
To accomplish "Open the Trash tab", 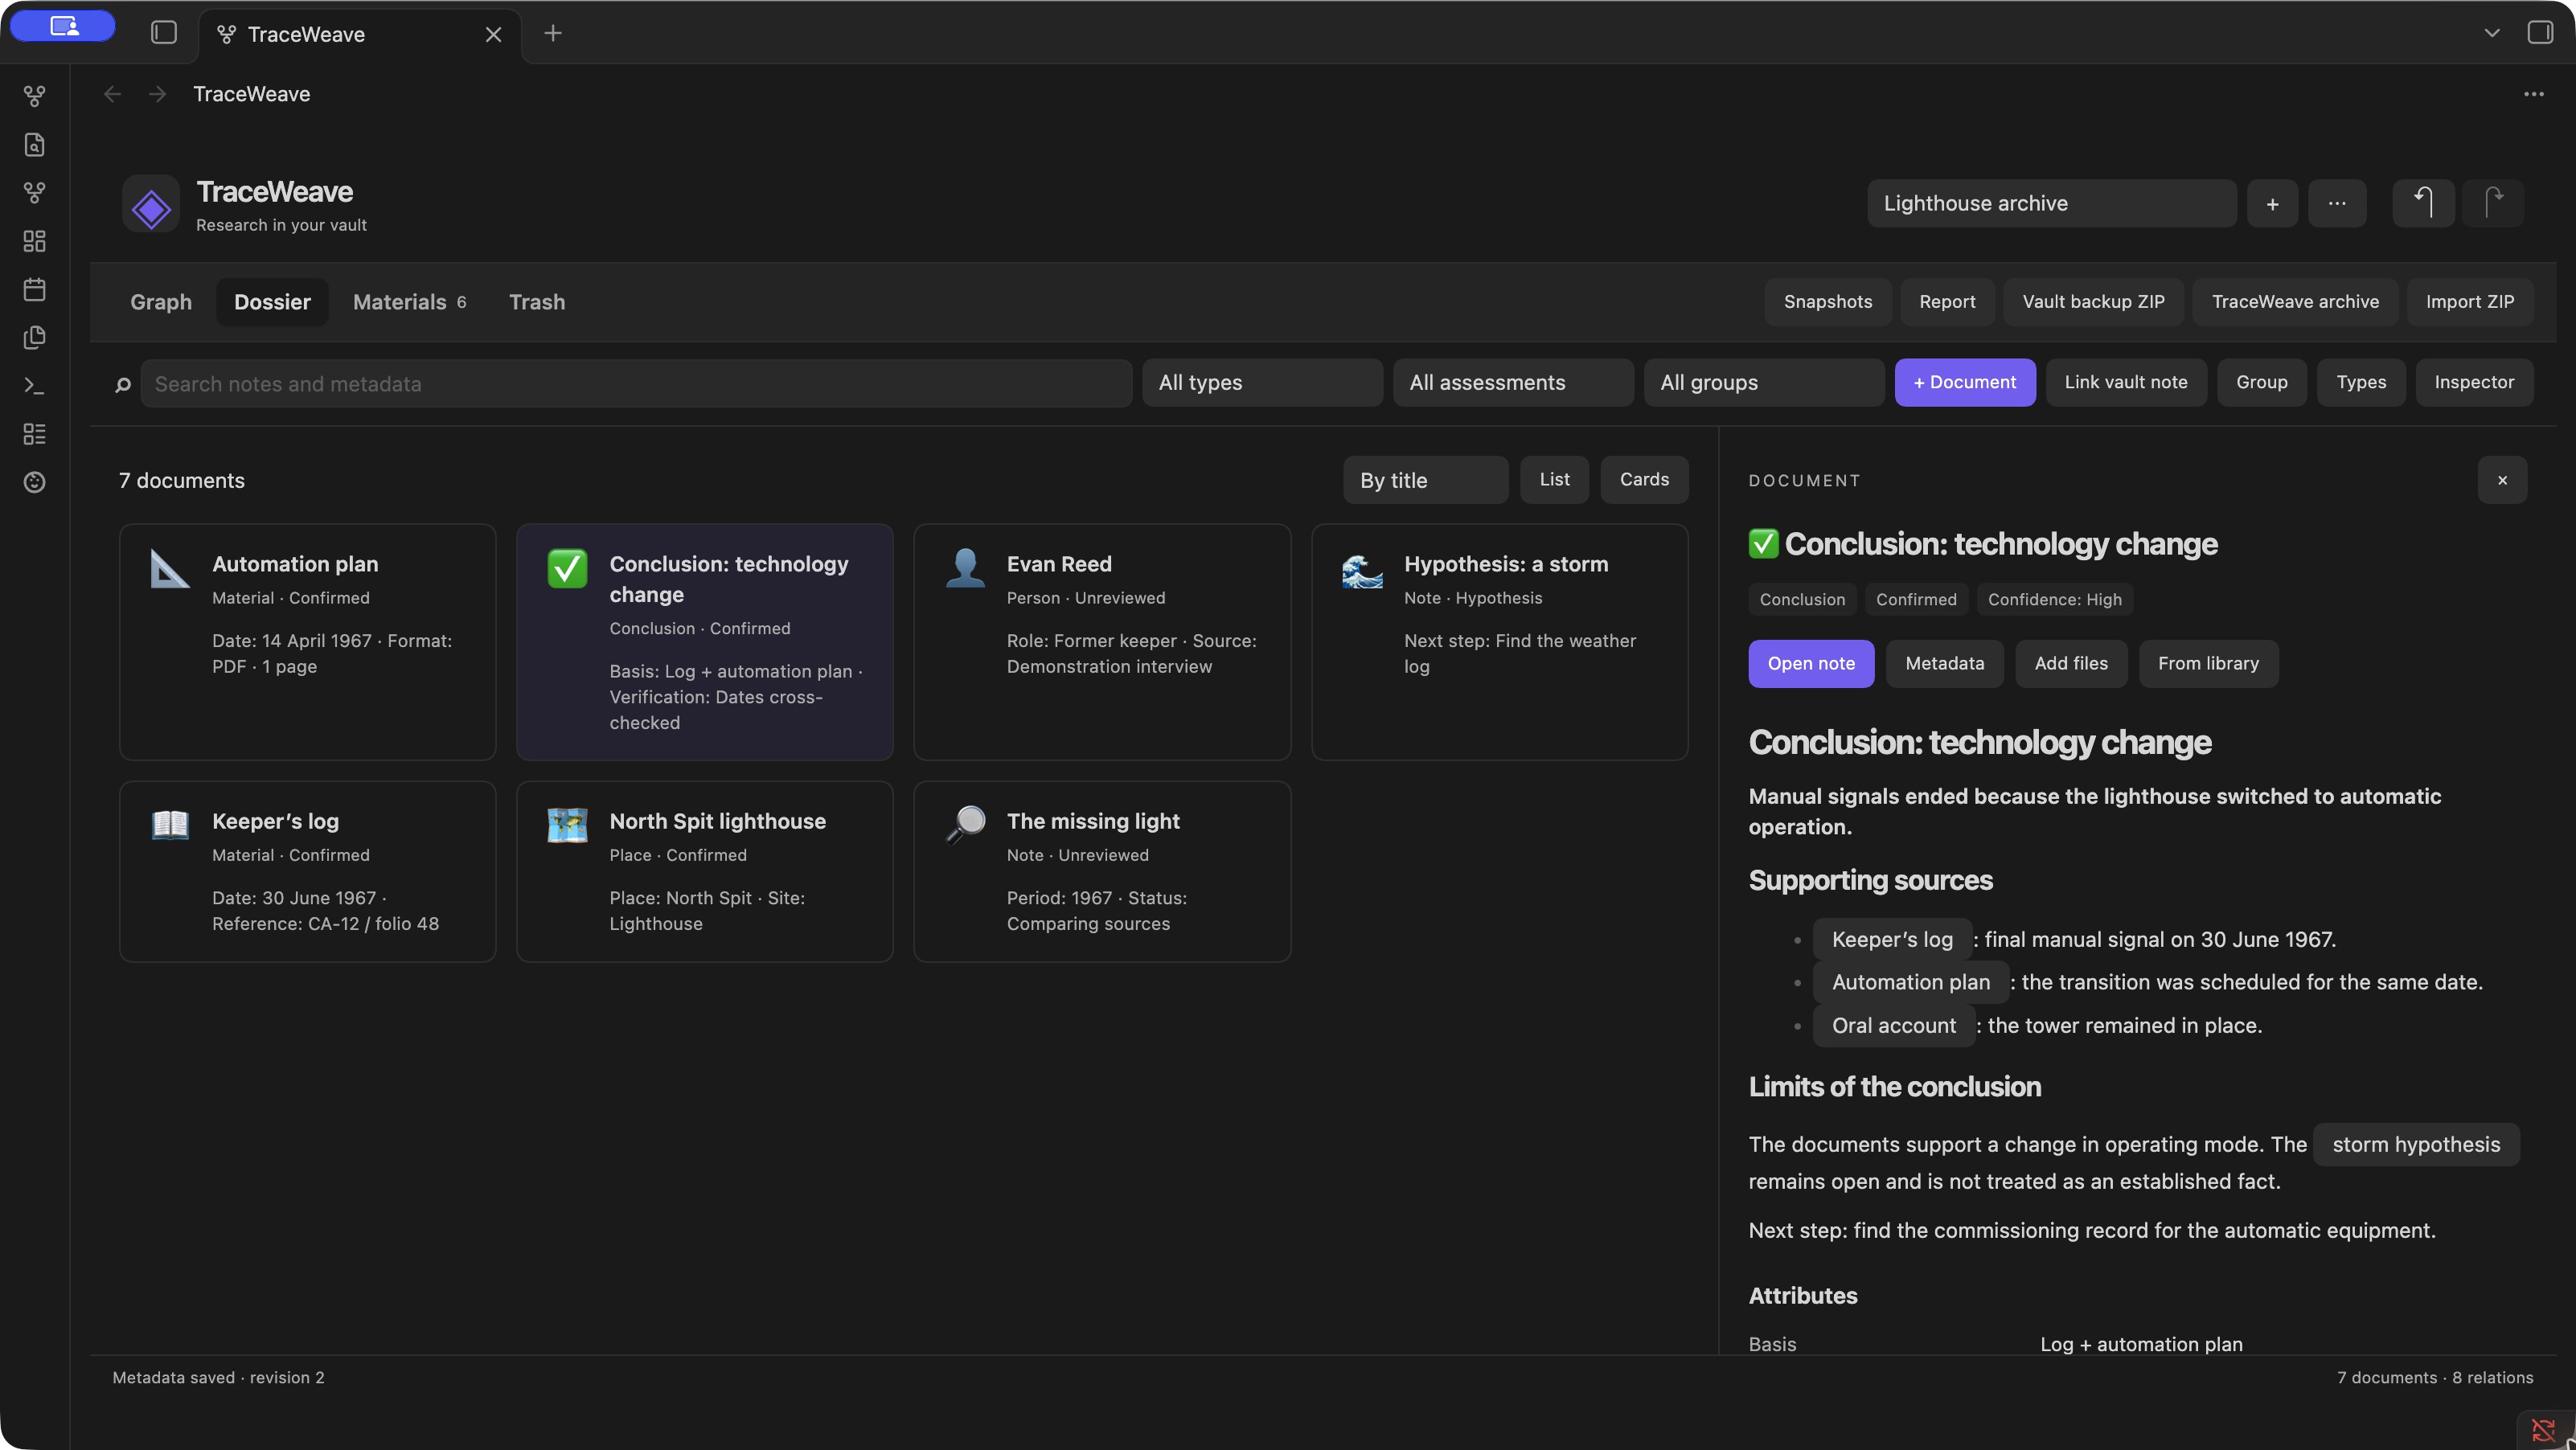I will 537,302.
